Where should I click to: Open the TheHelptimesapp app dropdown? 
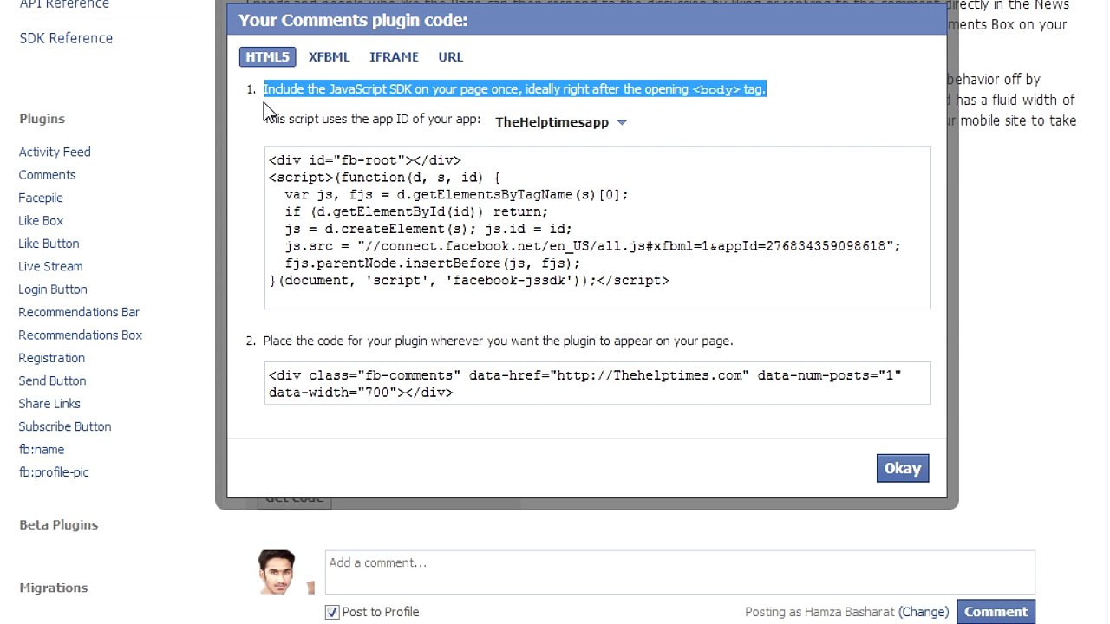click(560, 122)
